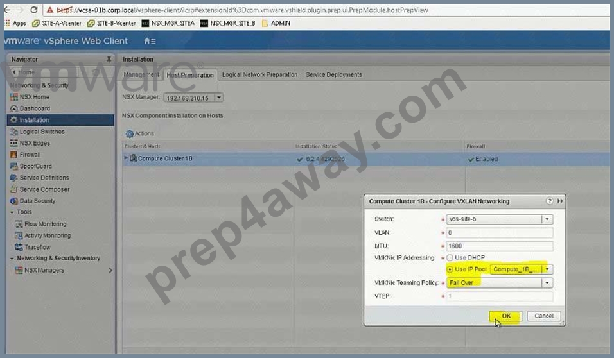The width and height of the screenshot is (614, 358).
Task: Open SITE-A-Vcenter bookmark
Action: point(57,23)
